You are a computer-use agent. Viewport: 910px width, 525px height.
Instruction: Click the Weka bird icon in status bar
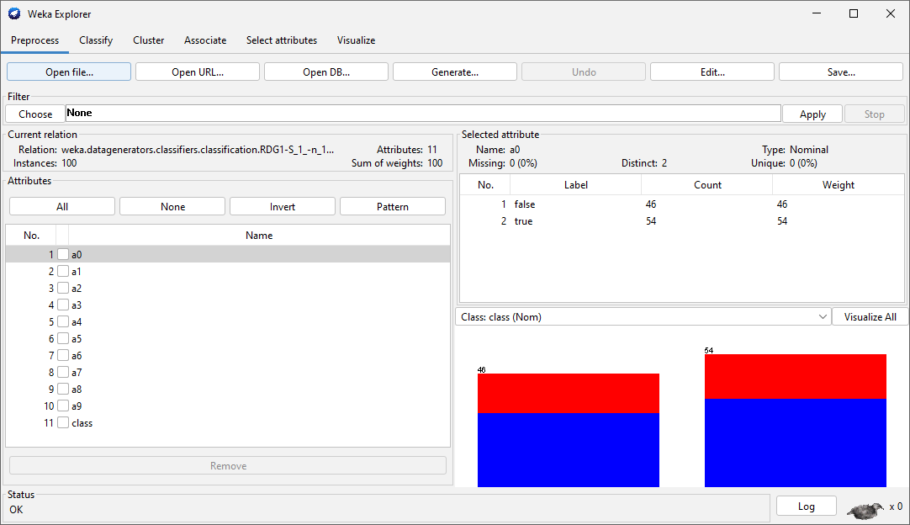pos(865,509)
